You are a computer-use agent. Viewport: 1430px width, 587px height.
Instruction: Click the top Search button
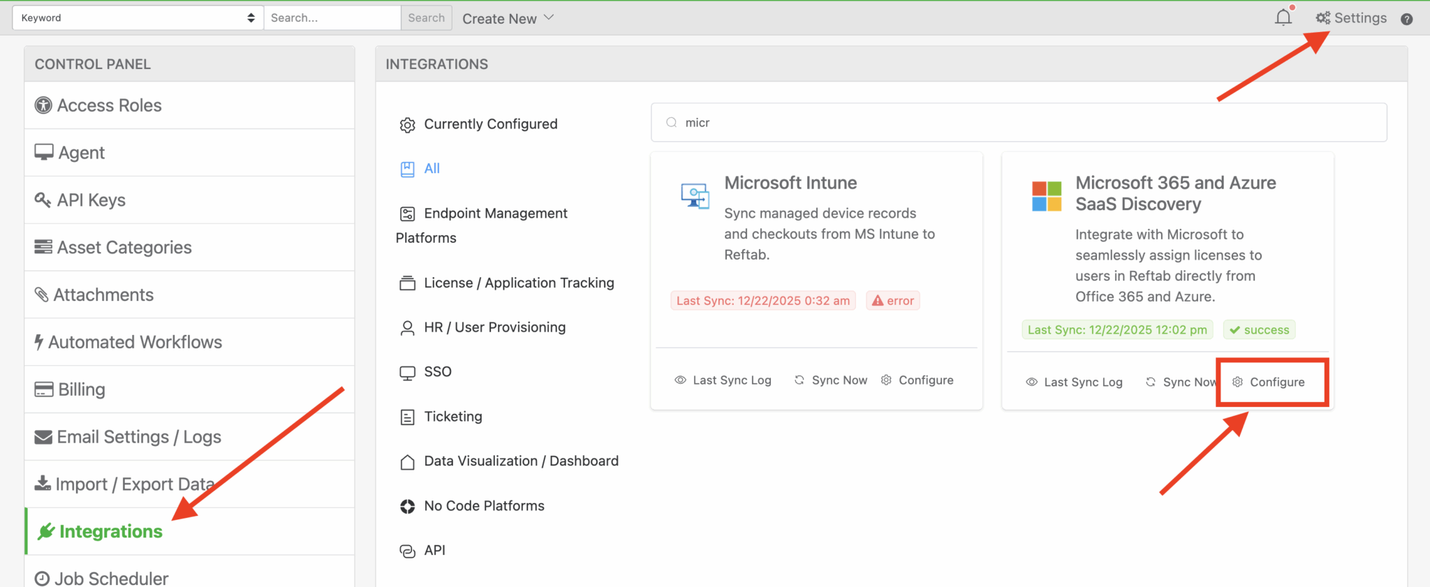click(x=426, y=17)
